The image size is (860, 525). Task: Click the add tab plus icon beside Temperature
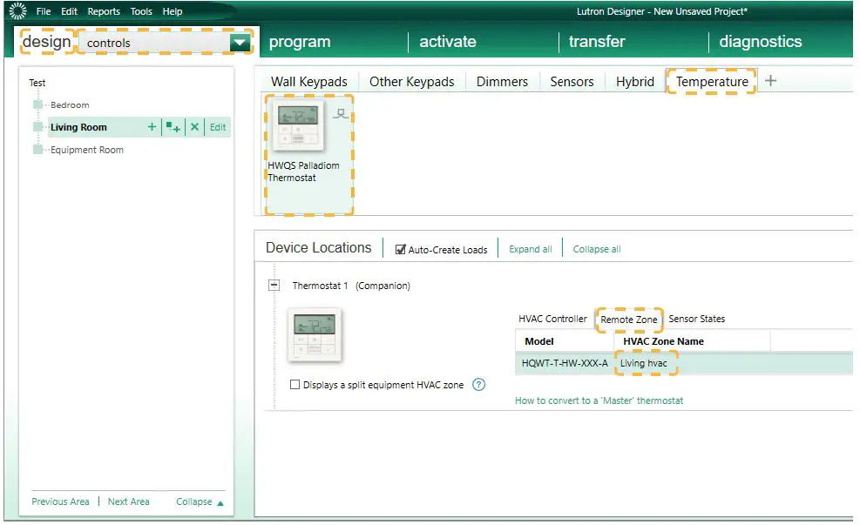770,79
